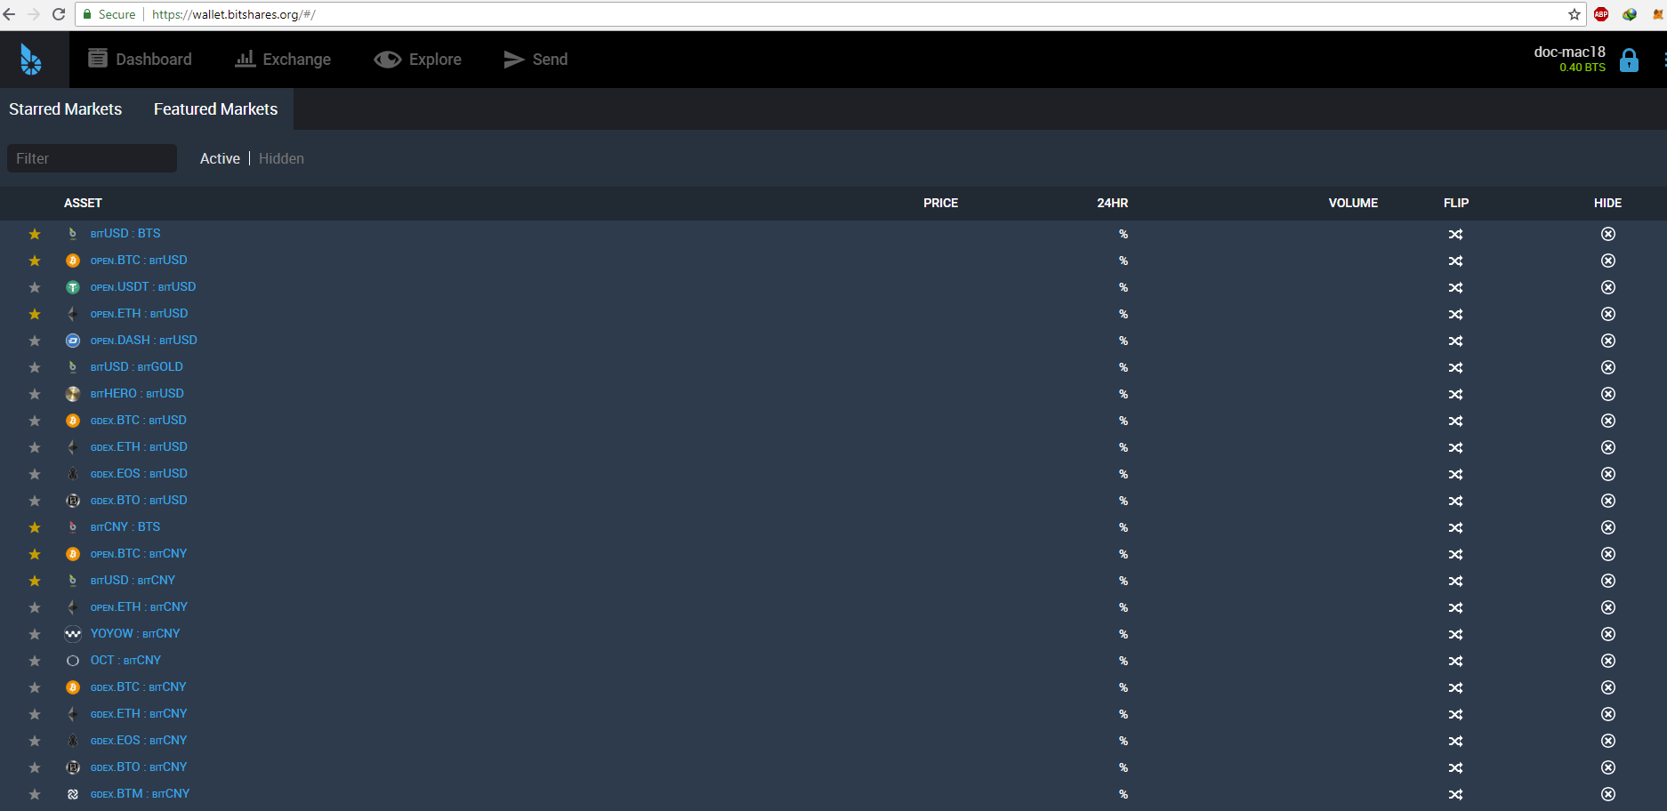The width and height of the screenshot is (1667, 811).
Task: Flip the OPEN.USDT : bitUSD pair
Action: 1455,287
